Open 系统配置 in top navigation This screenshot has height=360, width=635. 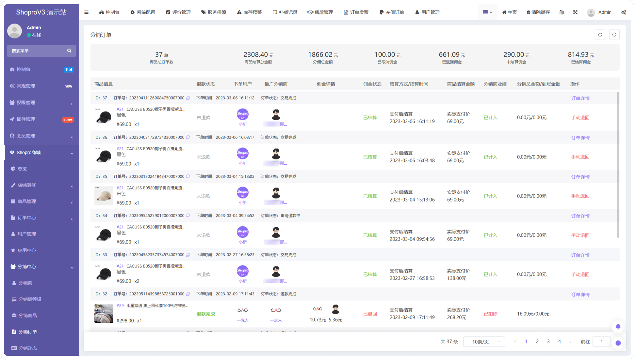143,12
